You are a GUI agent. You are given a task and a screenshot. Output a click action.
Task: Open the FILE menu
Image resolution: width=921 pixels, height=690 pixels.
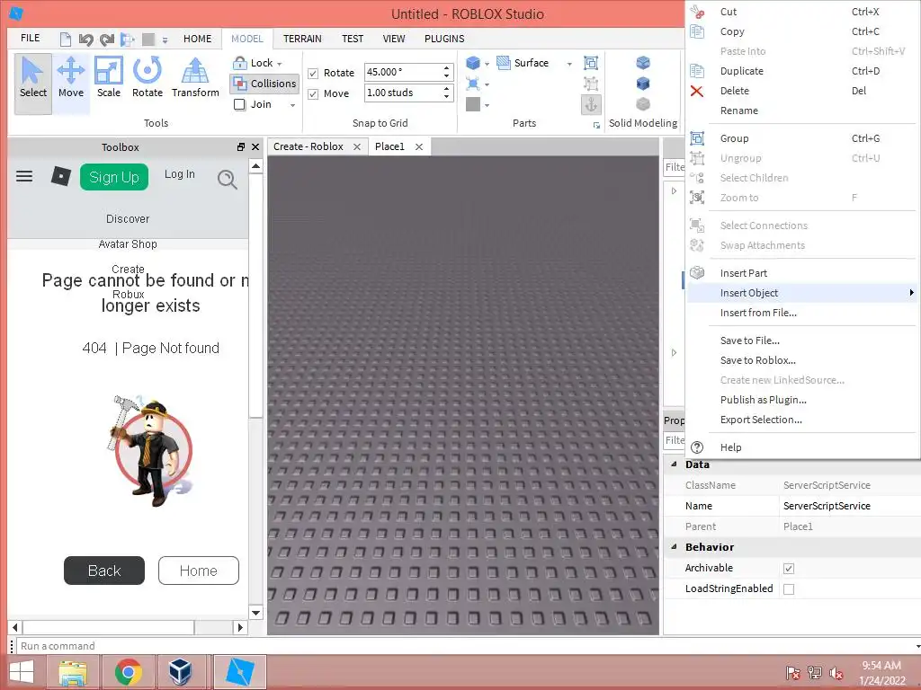point(30,38)
